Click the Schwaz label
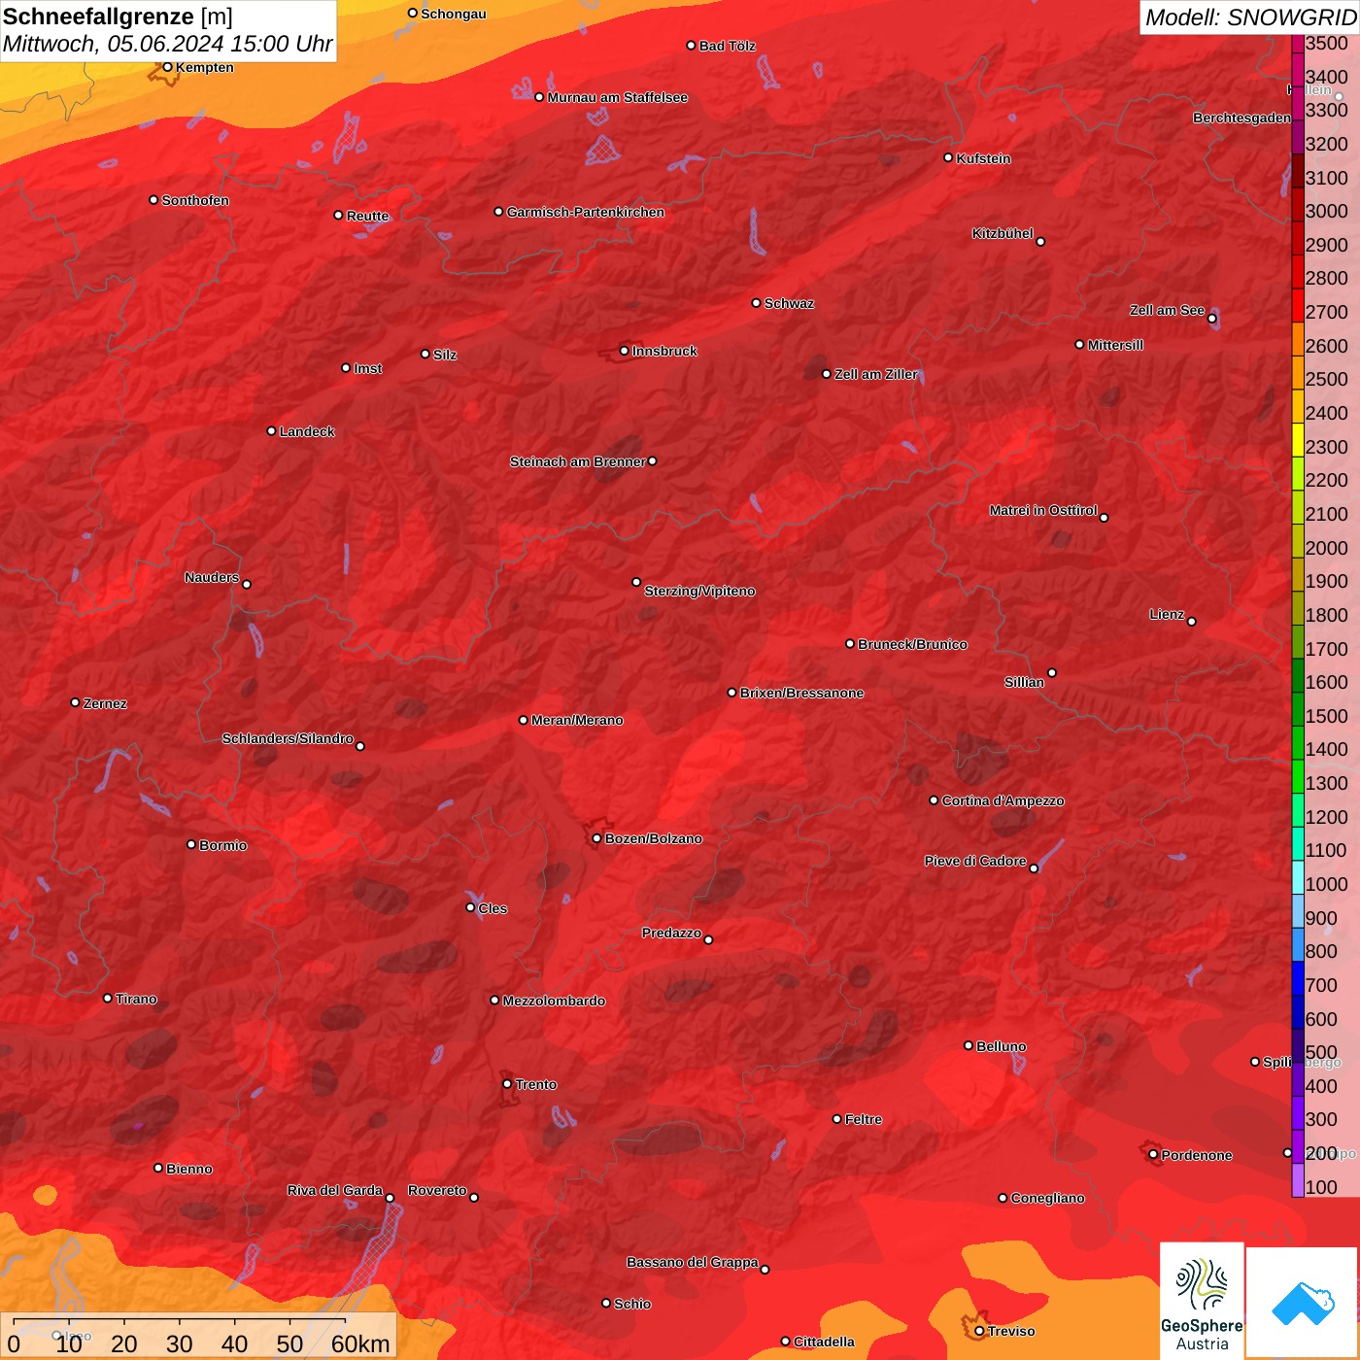This screenshot has height=1360, width=1360. click(x=789, y=303)
